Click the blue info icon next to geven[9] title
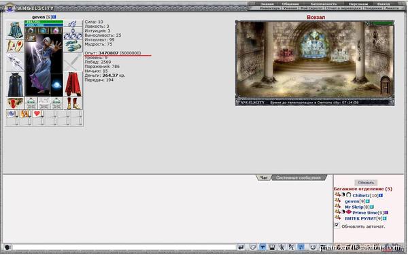Screen dimensions: 408x255 (54, 17)
